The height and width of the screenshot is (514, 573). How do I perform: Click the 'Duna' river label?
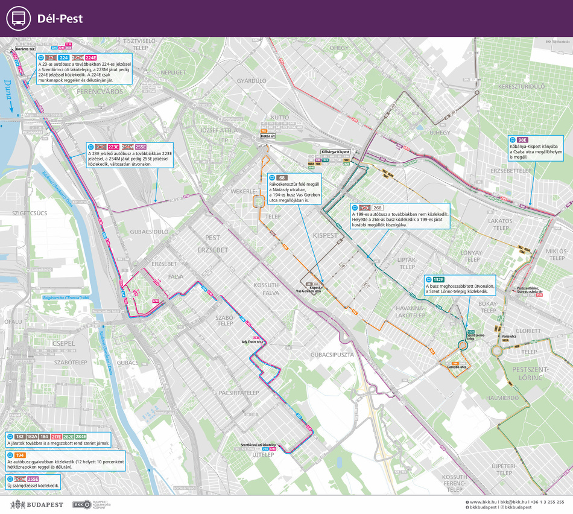8,90
